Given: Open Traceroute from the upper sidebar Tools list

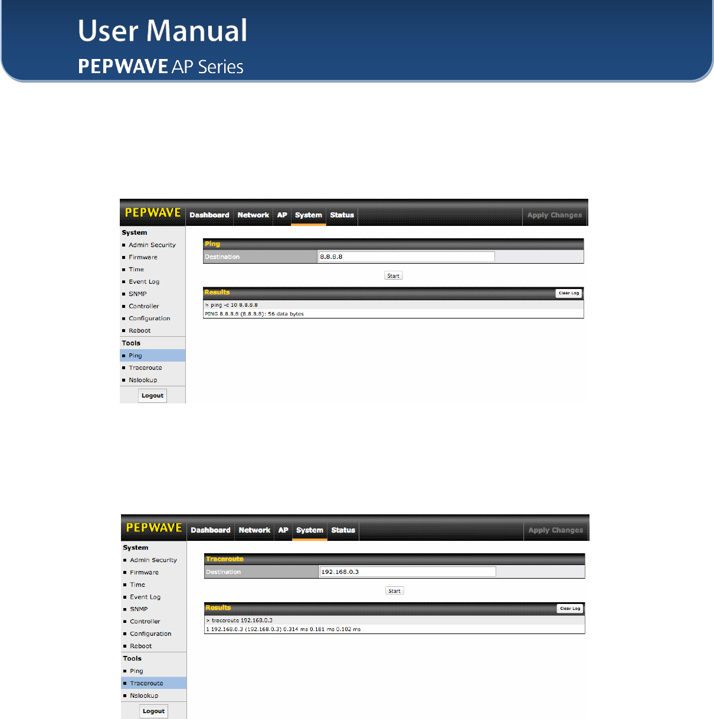Looking at the screenshot, I should [145, 368].
